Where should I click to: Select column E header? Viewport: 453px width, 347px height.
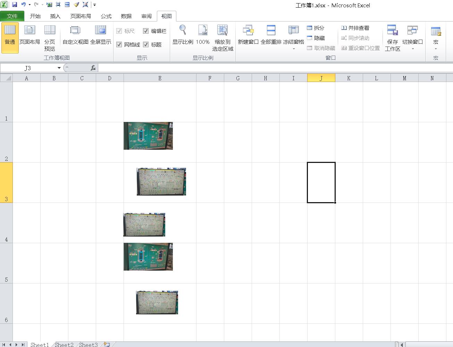160,78
